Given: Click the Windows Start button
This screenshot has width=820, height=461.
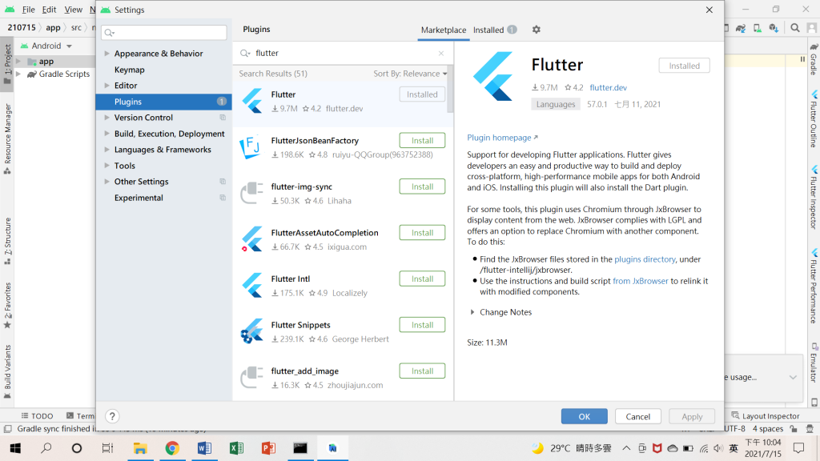Looking at the screenshot, I should tap(15, 448).
